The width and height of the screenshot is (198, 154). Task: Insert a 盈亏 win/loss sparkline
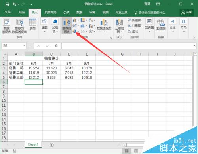click(x=133, y=31)
